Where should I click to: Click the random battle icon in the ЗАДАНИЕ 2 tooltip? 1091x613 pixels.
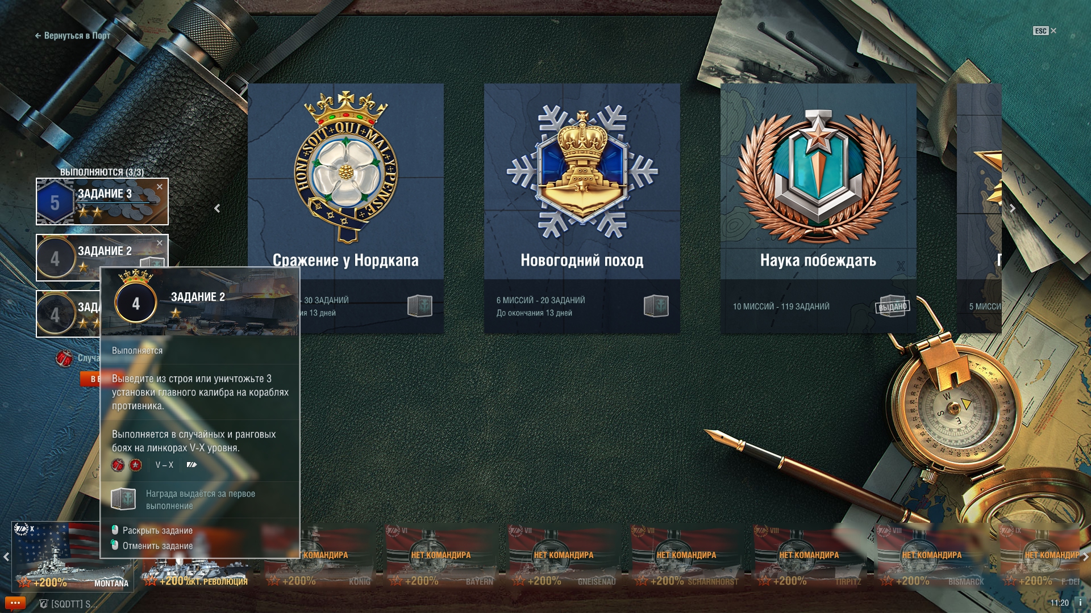coord(118,465)
